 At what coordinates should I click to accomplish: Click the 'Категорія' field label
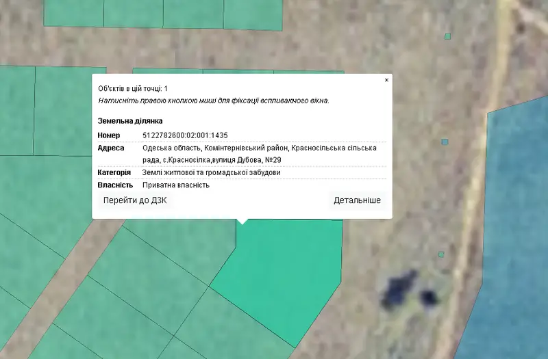114,172
